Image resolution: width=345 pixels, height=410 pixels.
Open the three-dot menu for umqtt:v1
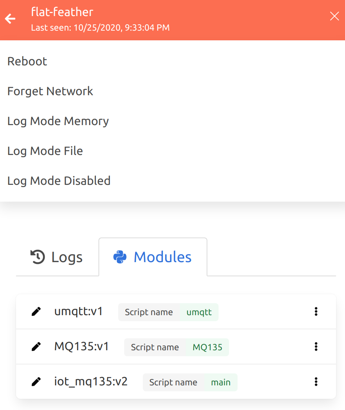pos(316,311)
